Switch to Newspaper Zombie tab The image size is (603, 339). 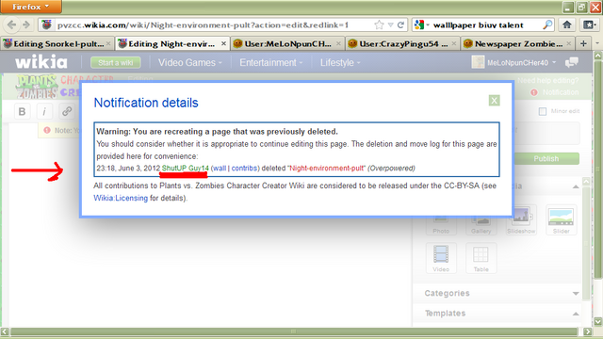[517, 44]
